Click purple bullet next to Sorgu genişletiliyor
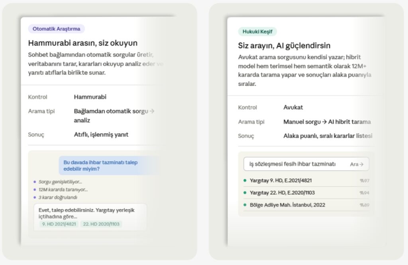The height and width of the screenshot is (265, 408). coord(35,182)
